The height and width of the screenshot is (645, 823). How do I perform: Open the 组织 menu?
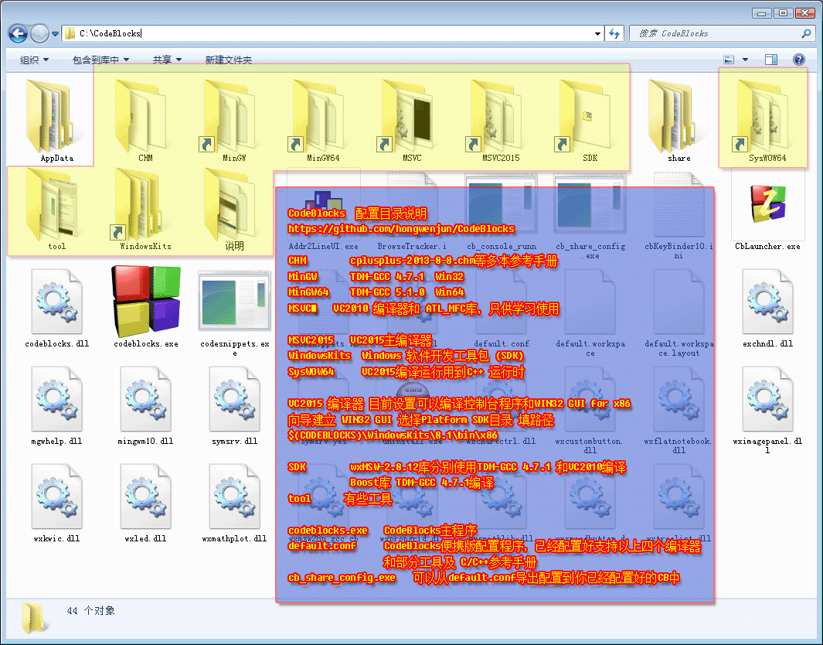pyautogui.click(x=34, y=60)
